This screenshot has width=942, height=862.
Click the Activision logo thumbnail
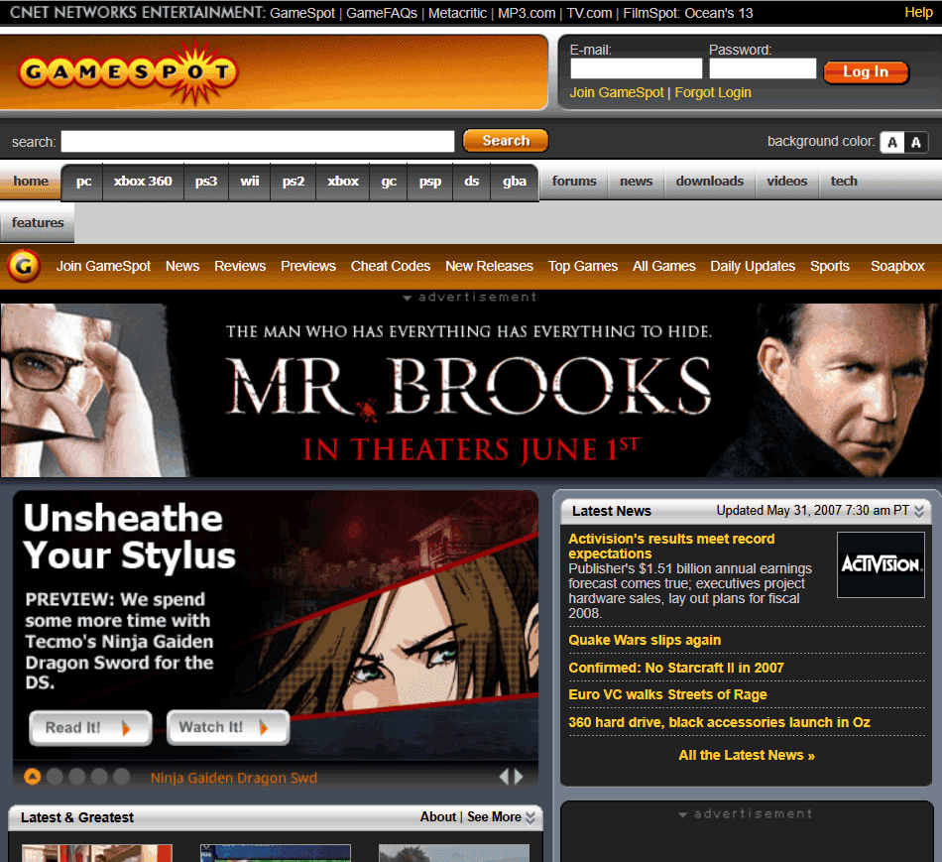click(x=880, y=564)
